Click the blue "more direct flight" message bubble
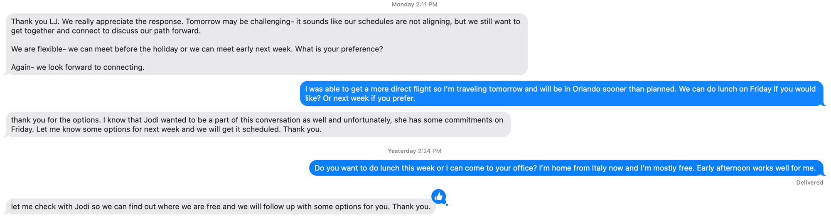Viewport: 831px width, 219px height. [x=561, y=94]
